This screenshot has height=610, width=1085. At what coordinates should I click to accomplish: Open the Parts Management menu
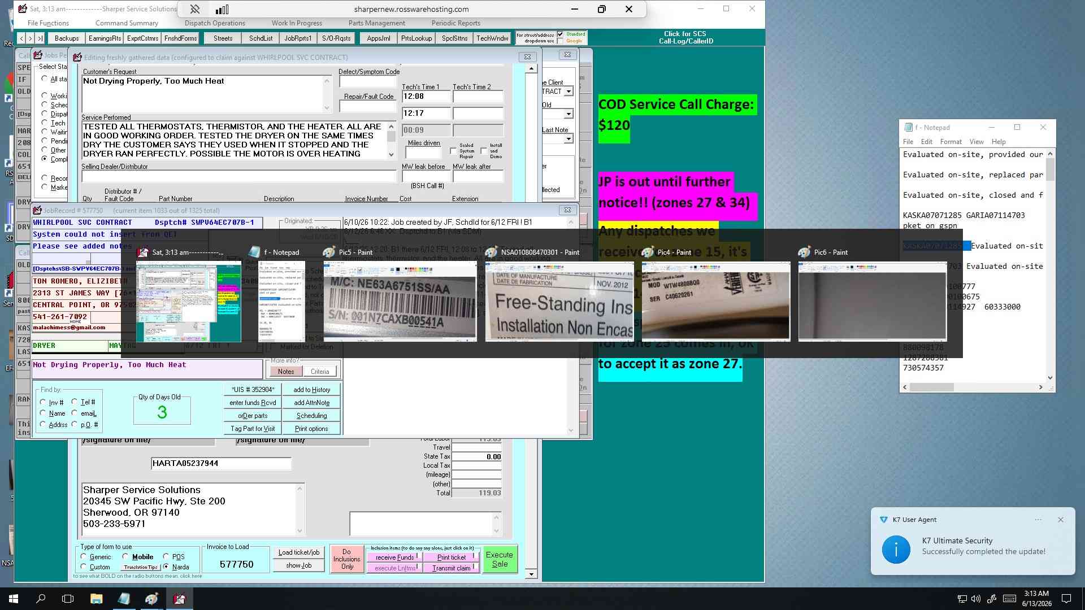[x=376, y=23]
